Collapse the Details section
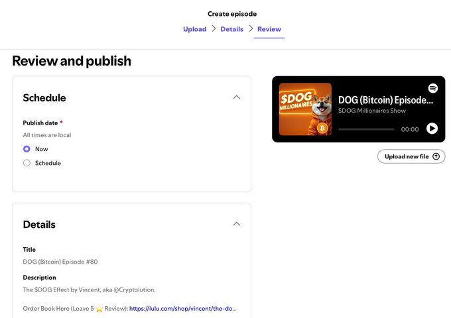 coord(236,224)
